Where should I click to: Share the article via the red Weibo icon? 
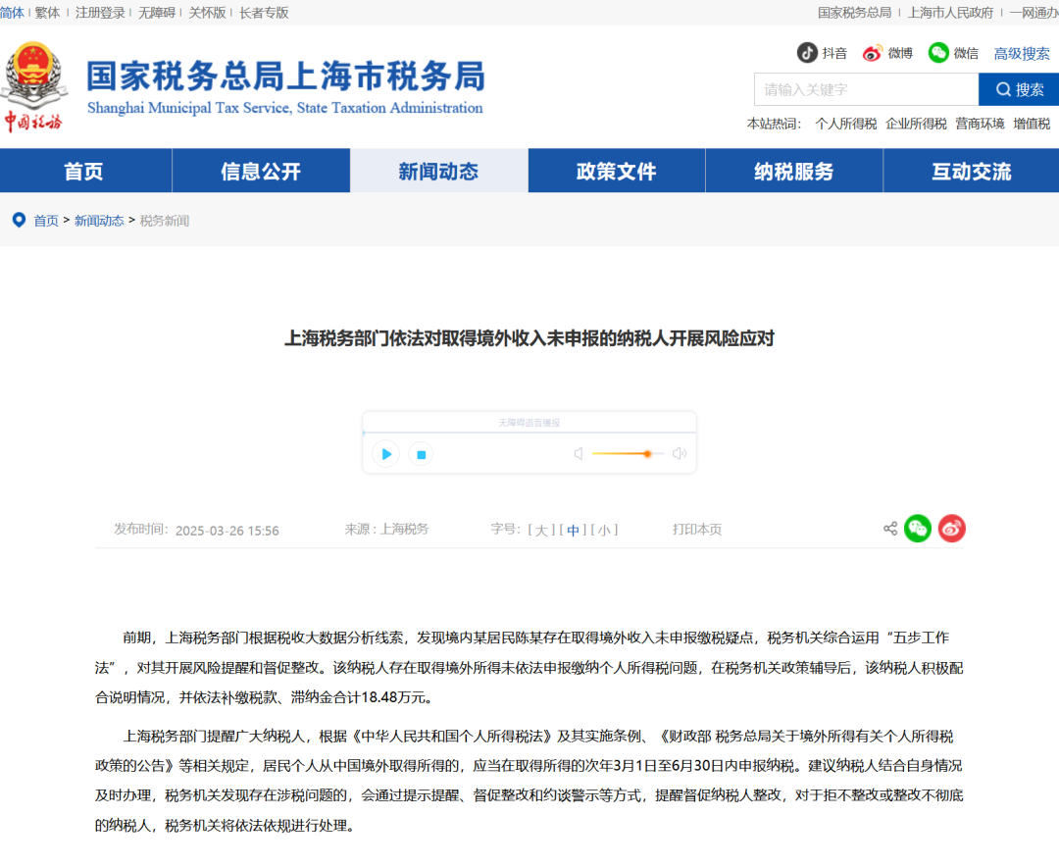(x=950, y=529)
